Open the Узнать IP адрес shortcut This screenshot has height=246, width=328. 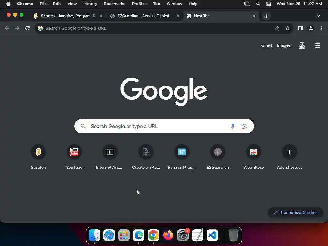[182, 157]
